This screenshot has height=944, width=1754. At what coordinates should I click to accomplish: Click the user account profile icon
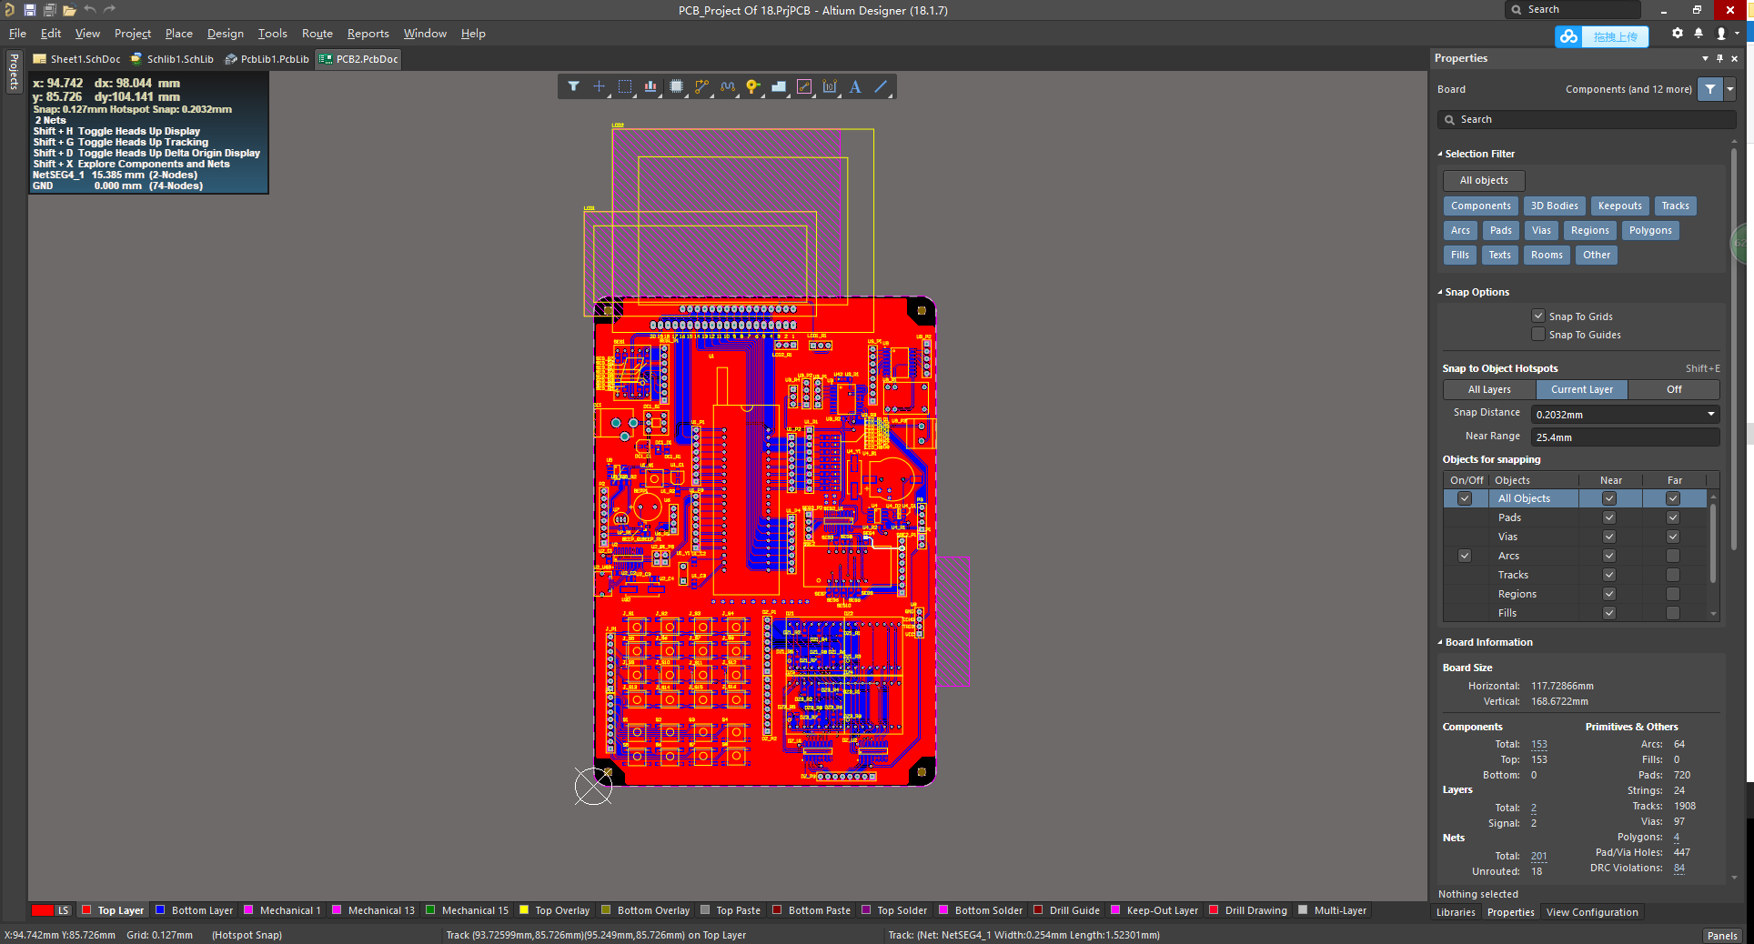[1720, 33]
